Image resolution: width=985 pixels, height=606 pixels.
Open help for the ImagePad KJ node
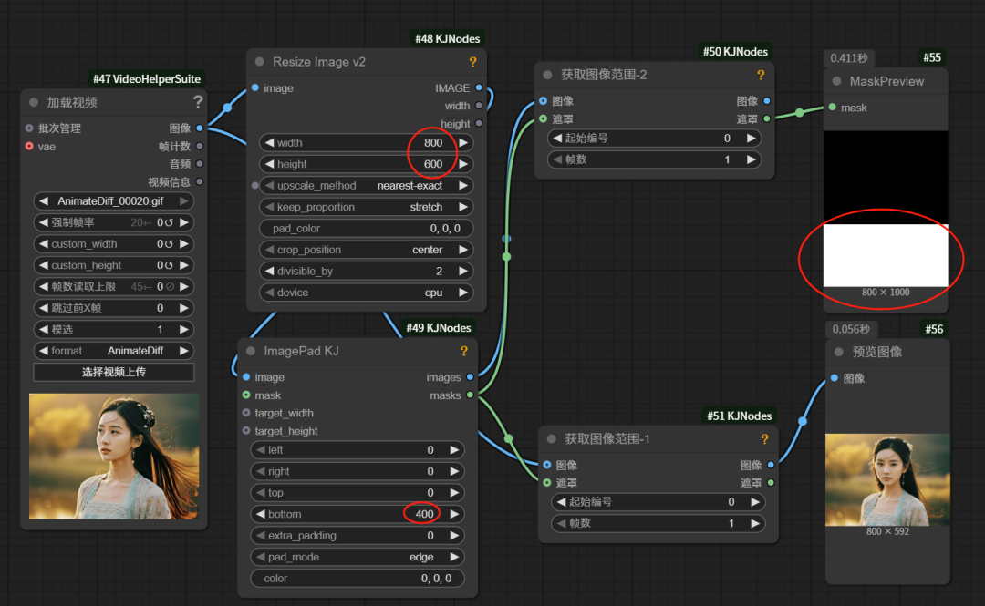(x=463, y=351)
